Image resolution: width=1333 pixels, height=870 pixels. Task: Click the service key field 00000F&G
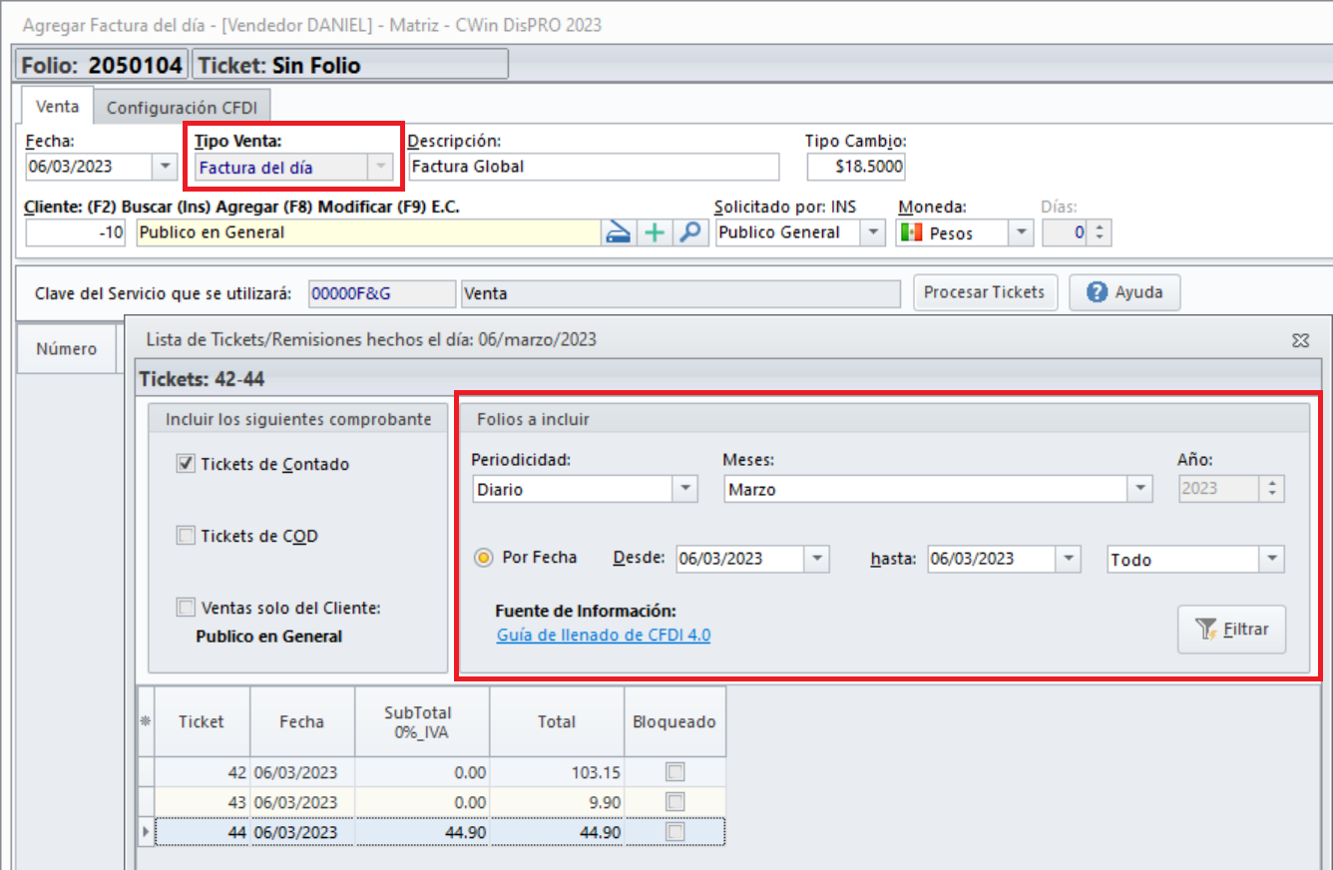pos(381,293)
